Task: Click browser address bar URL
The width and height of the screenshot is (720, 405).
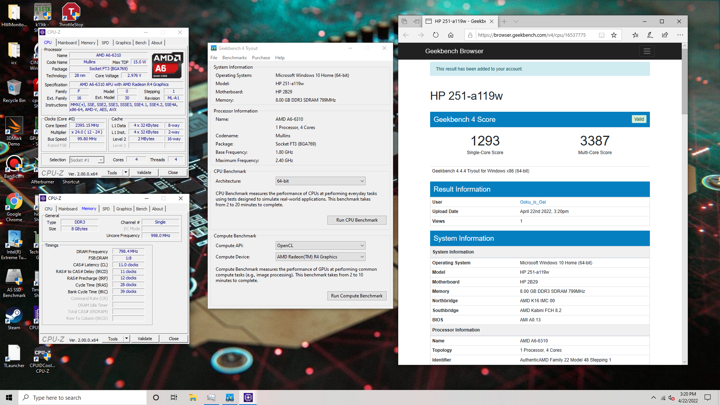Action: click(x=532, y=35)
